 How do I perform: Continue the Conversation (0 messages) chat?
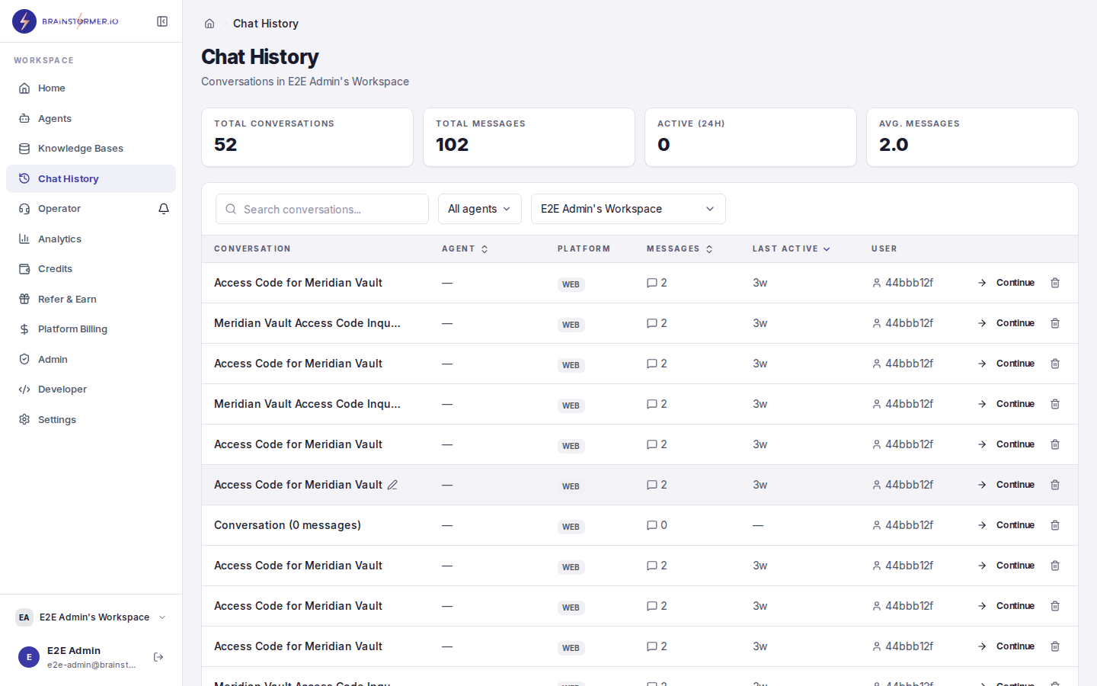tap(1006, 525)
